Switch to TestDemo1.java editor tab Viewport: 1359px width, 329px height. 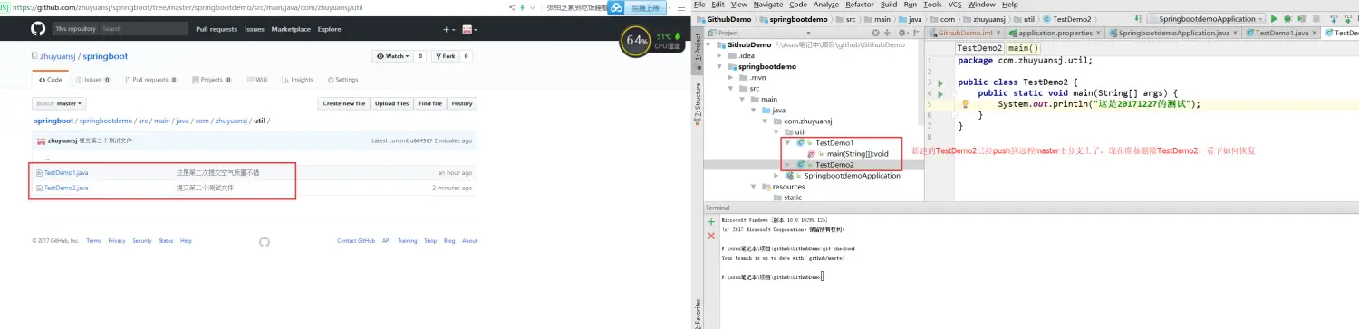pos(1280,33)
